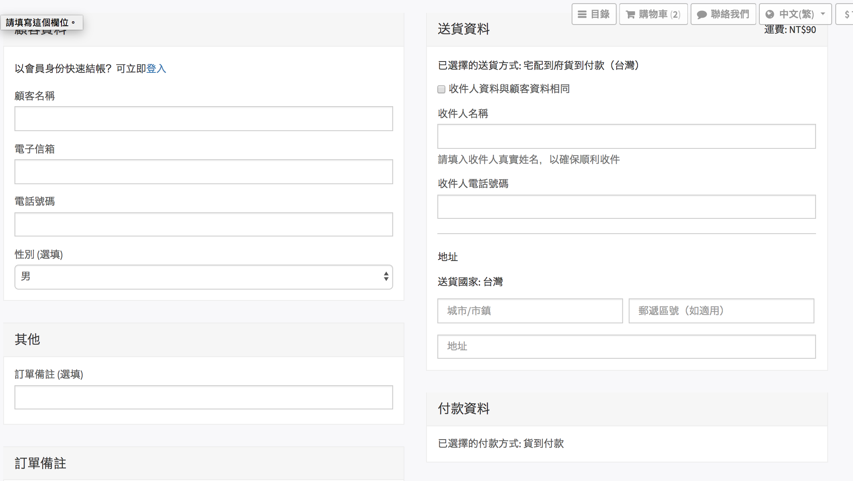853x481 pixels.
Task: Click into the 電子信箱 email field
Action: 203,172
